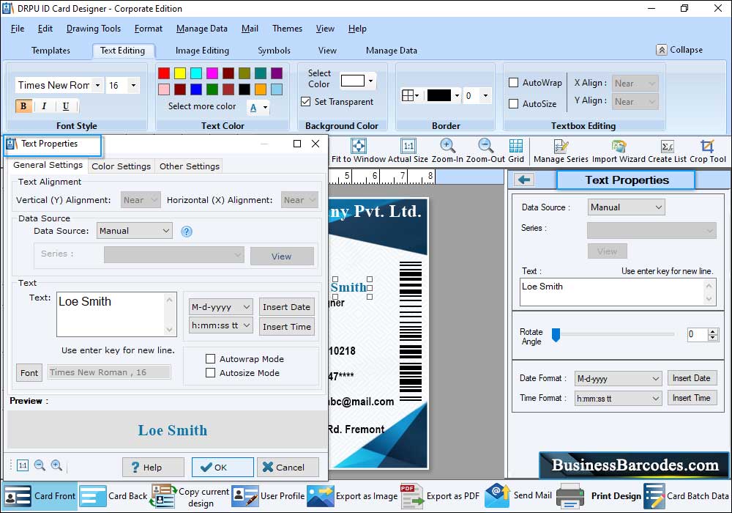
Task: Click Cancel button in dialog
Action: coord(288,468)
